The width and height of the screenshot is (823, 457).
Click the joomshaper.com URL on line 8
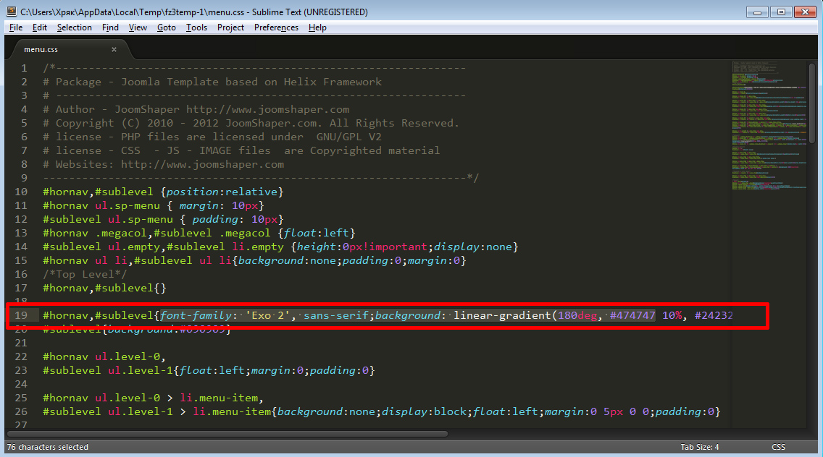point(202,164)
